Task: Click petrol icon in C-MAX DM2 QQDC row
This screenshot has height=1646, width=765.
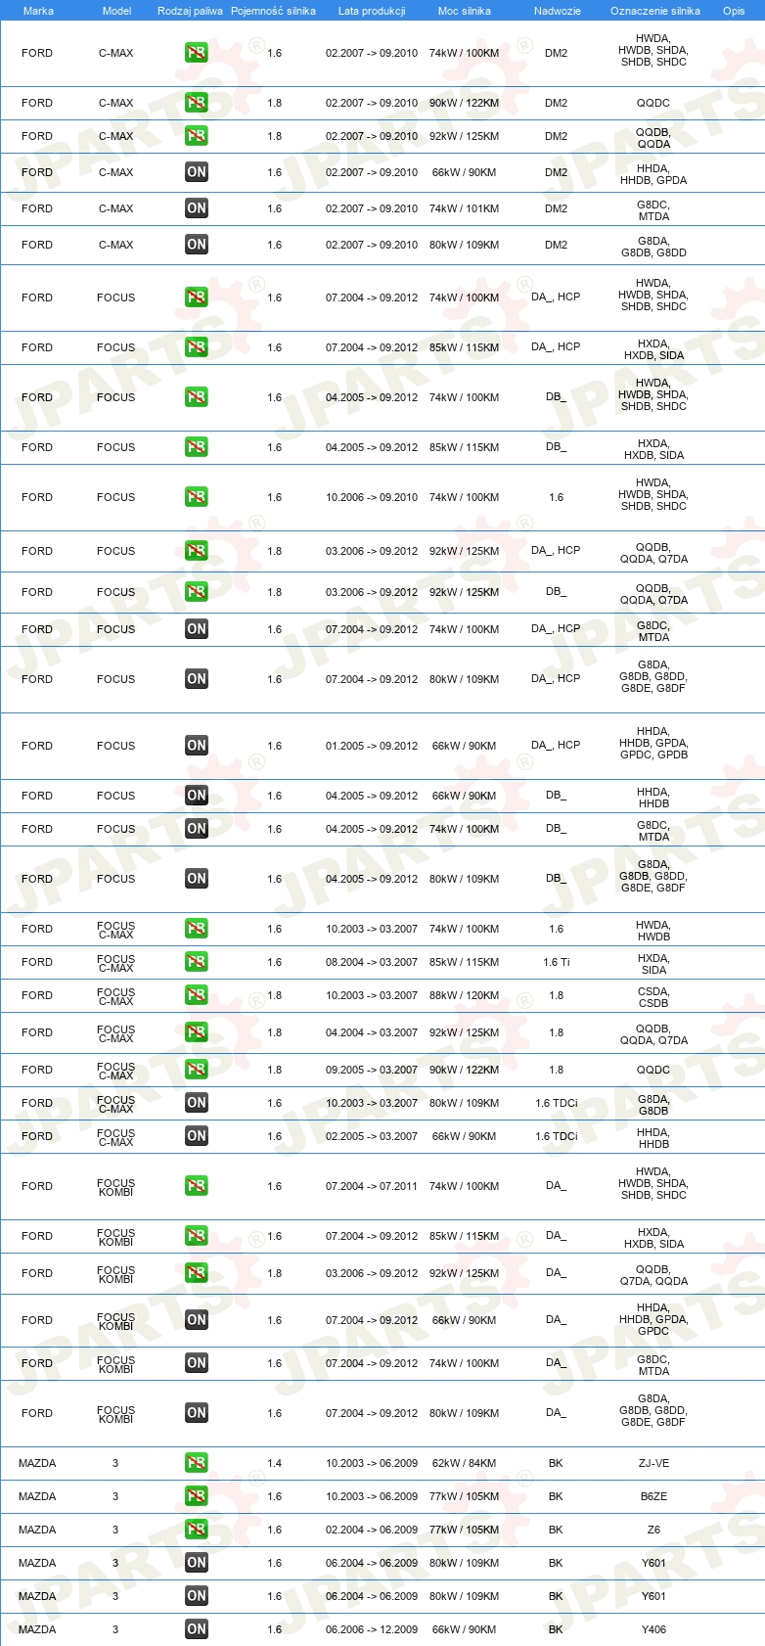Action: 197,103
